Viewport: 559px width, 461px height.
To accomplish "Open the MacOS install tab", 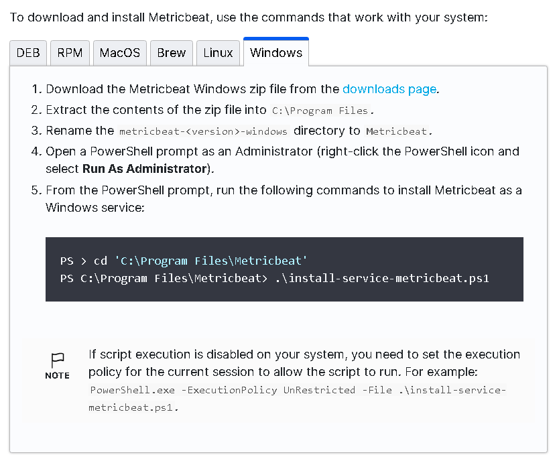I will pyautogui.click(x=120, y=53).
